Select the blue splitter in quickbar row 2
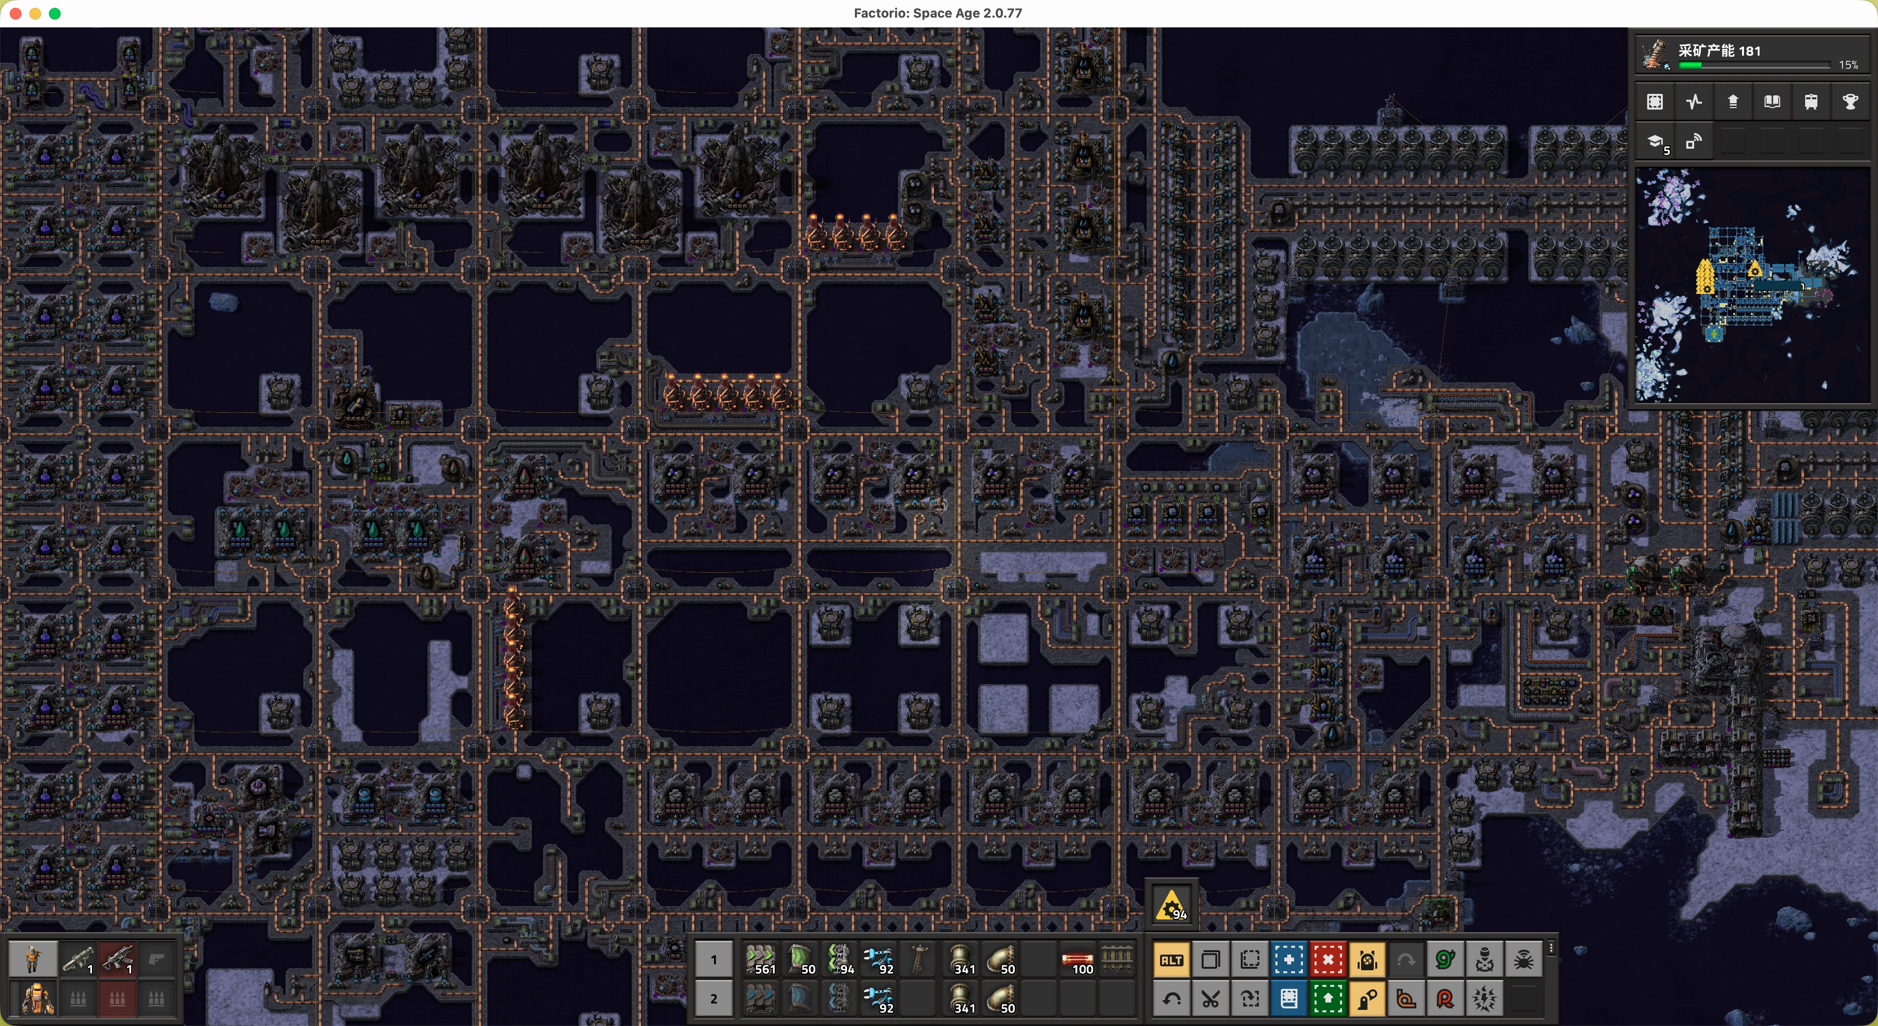Image resolution: width=1878 pixels, height=1026 pixels. 839,999
